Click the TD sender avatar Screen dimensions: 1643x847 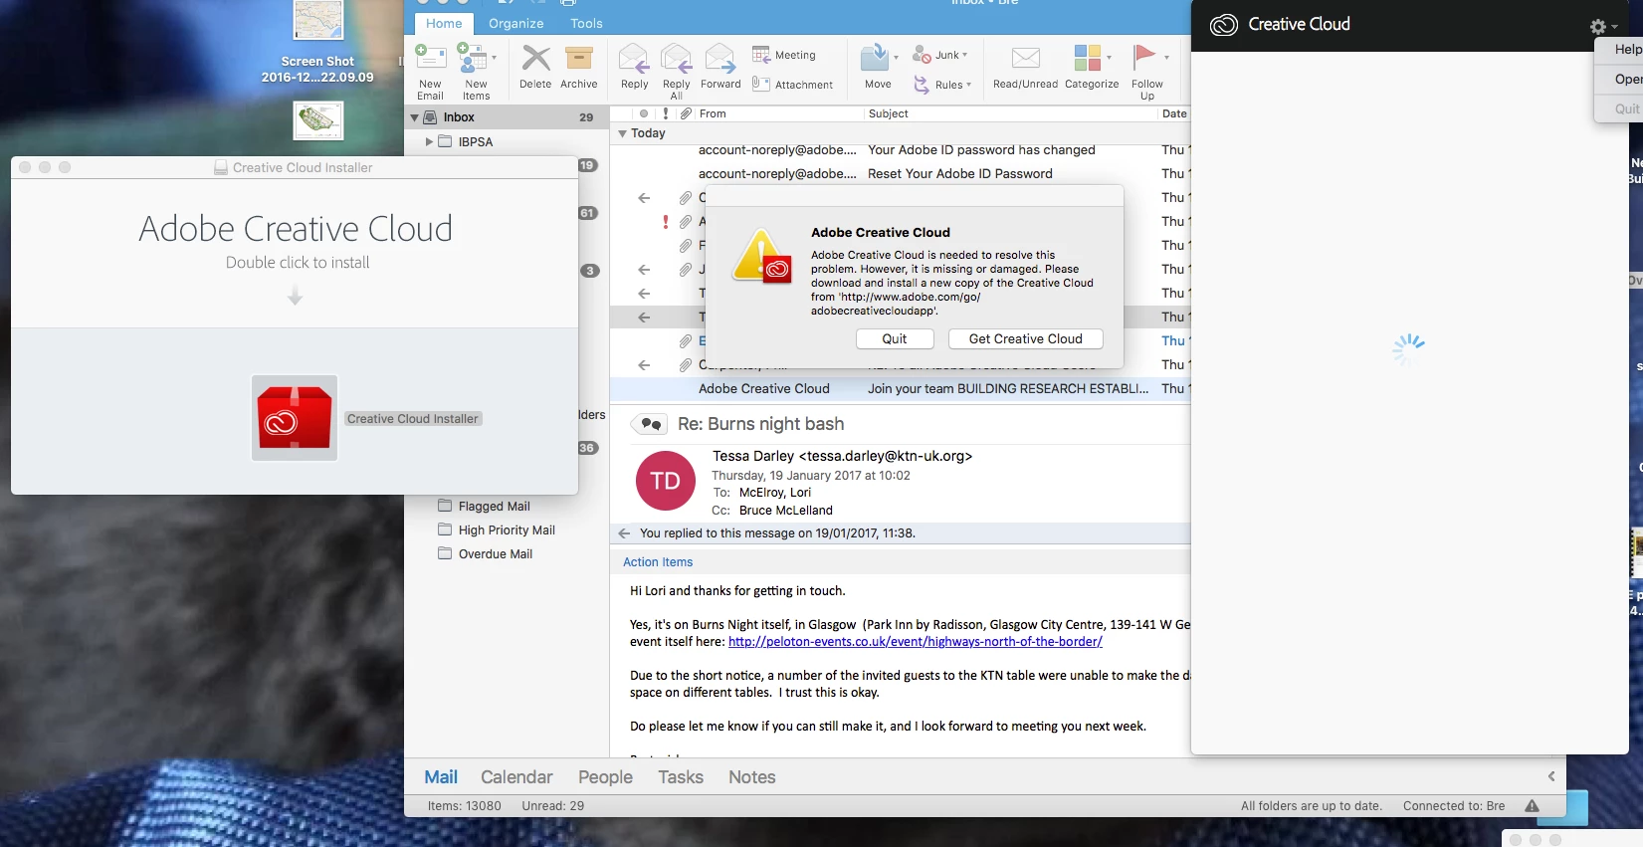click(665, 481)
